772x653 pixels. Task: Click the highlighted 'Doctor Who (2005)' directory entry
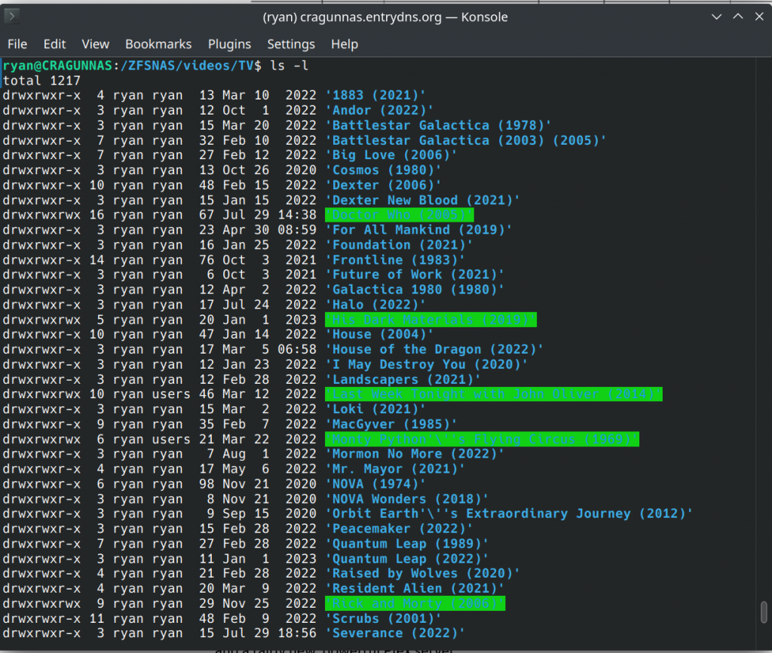coord(400,215)
